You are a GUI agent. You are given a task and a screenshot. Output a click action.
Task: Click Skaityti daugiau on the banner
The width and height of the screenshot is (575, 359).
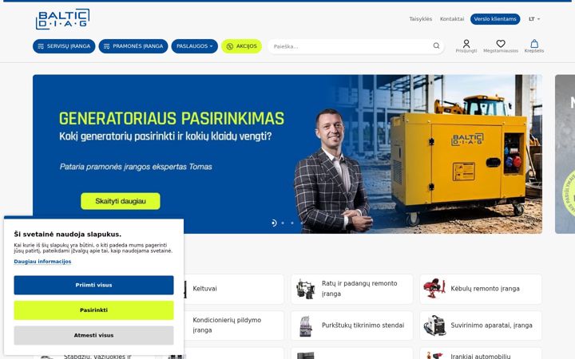pyautogui.click(x=121, y=201)
